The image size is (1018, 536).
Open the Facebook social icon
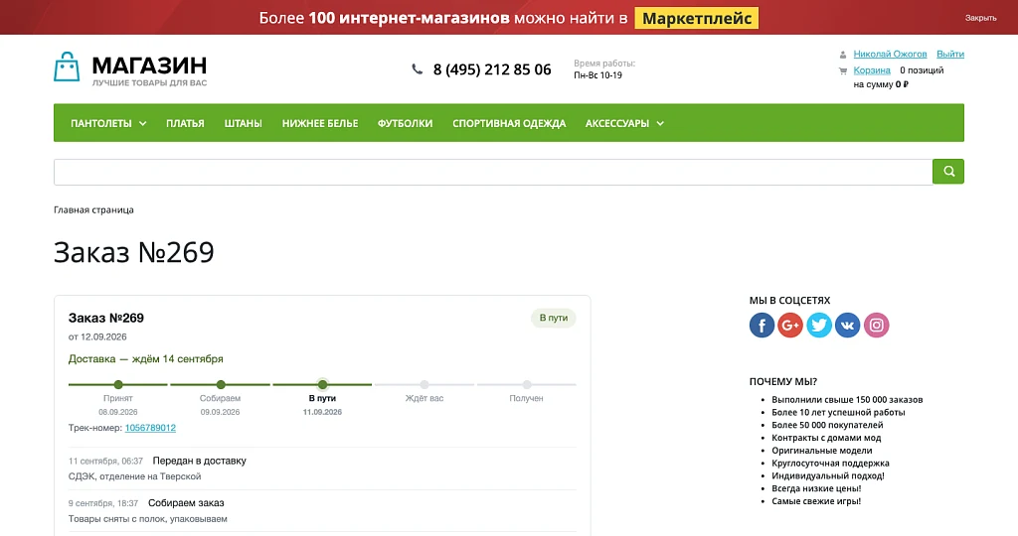coord(762,326)
